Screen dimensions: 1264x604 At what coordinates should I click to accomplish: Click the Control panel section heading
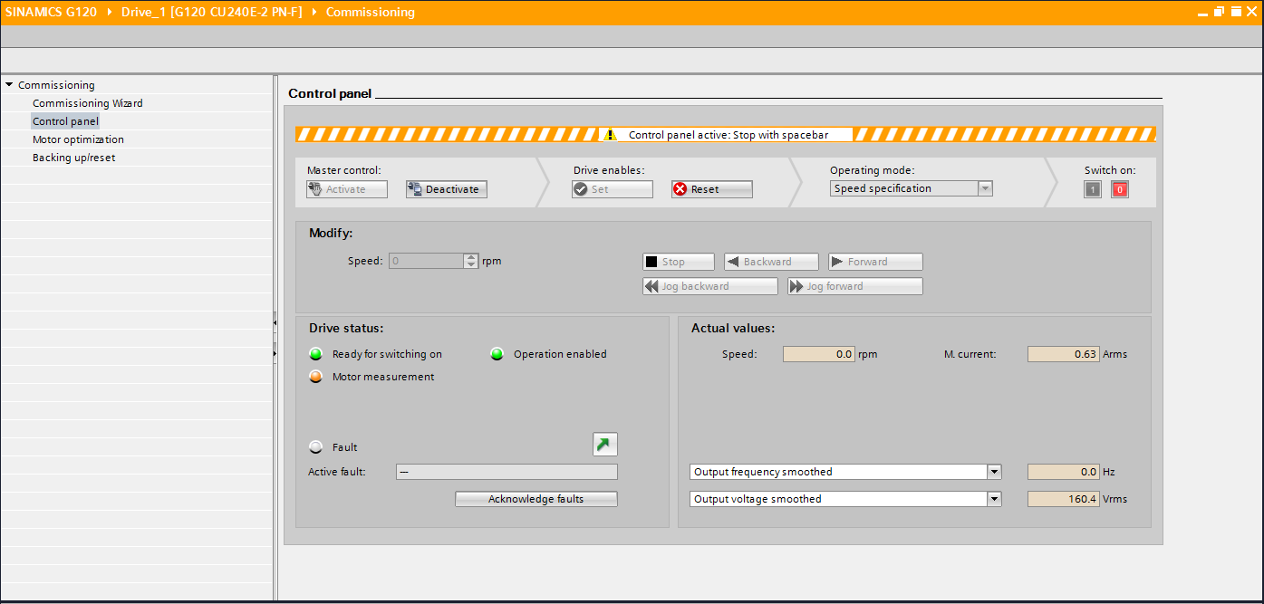pyautogui.click(x=330, y=93)
